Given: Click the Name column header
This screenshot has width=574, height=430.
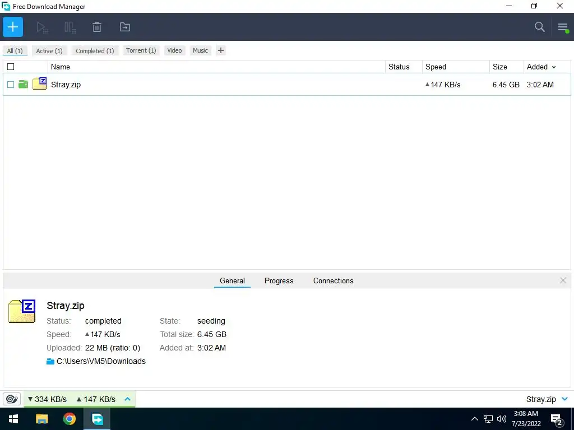Looking at the screenshot, I should tap(216, 67).
